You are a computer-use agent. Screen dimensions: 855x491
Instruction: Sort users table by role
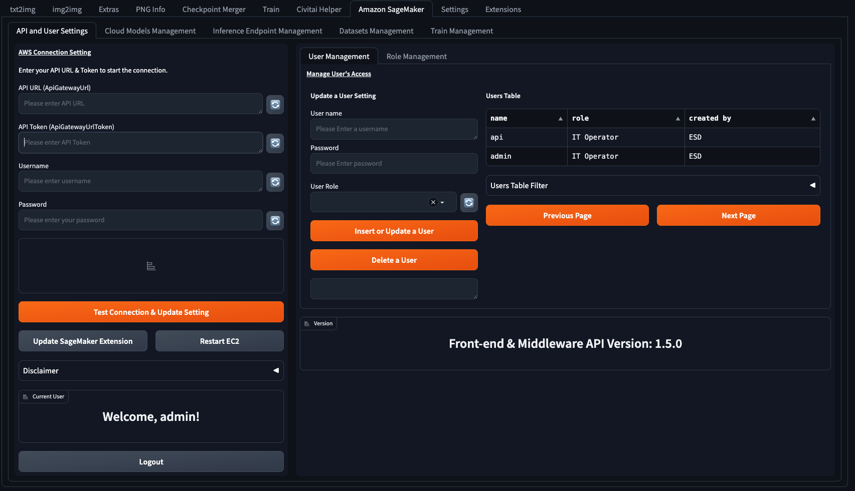(677, 119)
